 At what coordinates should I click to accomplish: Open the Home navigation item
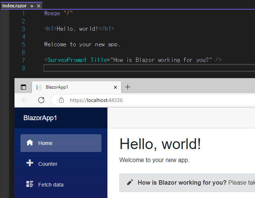pos(61,143)
